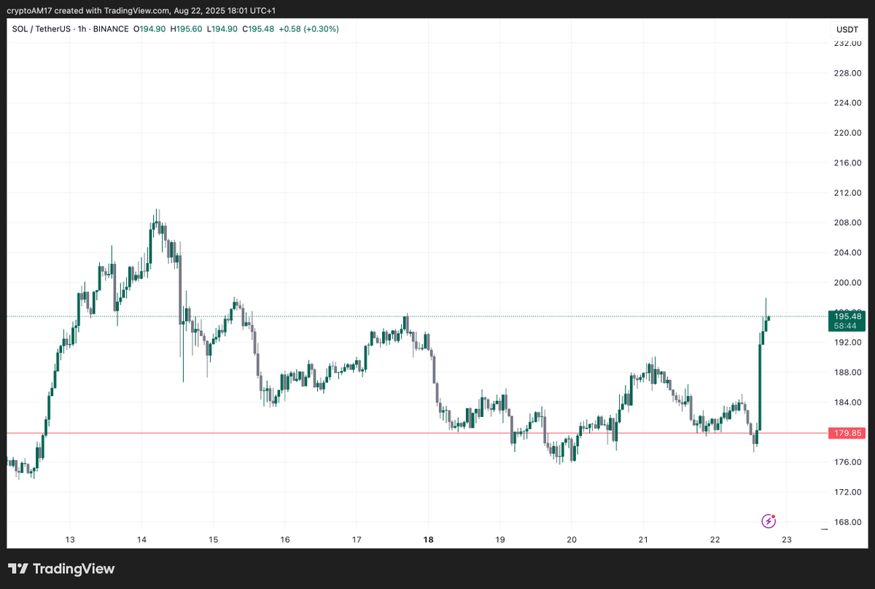Screen dimensions: 875x589
Task: Click the 212.00 price axis label
Action: coord(847,192)
